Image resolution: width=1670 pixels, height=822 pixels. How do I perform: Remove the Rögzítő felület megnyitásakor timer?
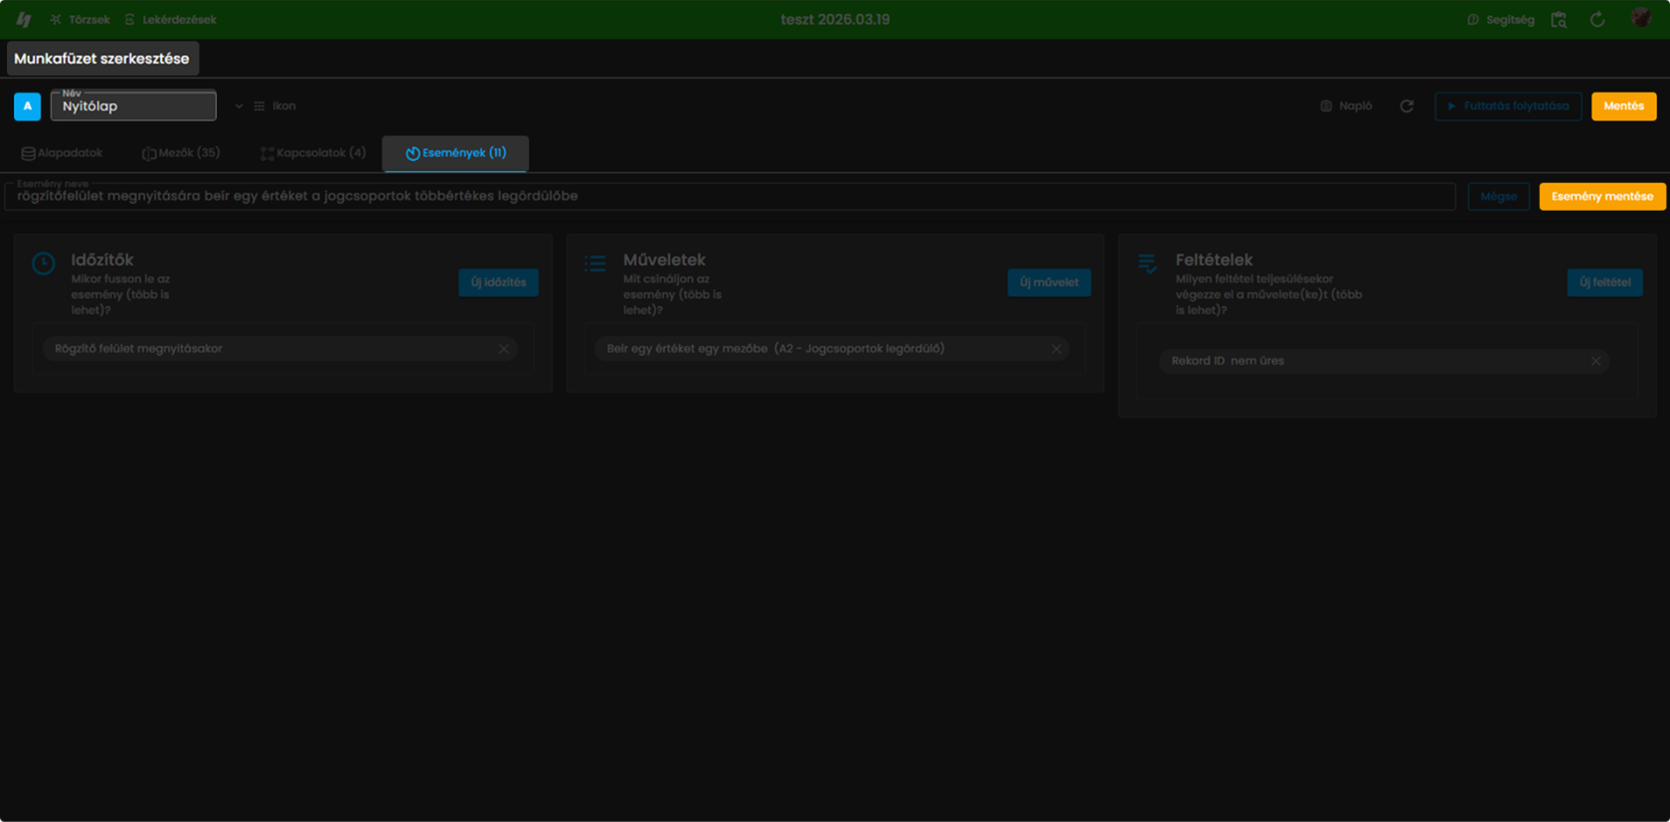coord(504,349)
